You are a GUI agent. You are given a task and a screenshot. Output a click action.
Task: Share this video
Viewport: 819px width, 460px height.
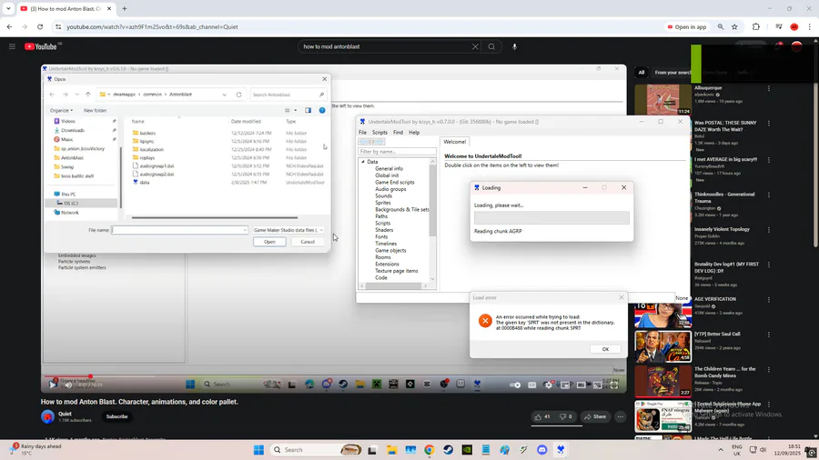click(595, 416)
